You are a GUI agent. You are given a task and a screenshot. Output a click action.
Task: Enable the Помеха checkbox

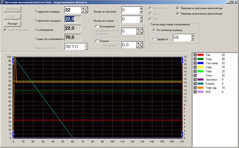tap(97, 41)
